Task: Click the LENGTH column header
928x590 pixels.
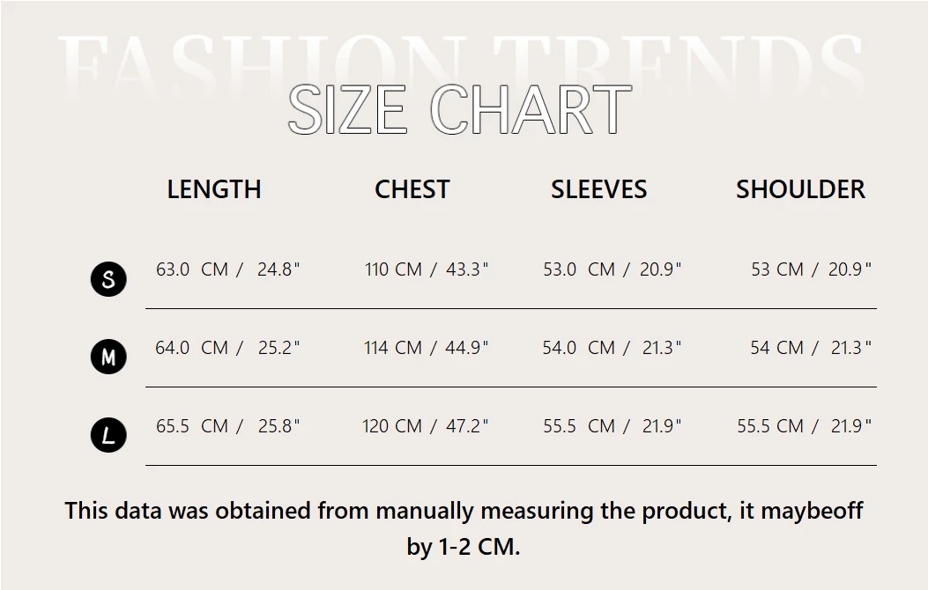Action: (x=214, y=188)
